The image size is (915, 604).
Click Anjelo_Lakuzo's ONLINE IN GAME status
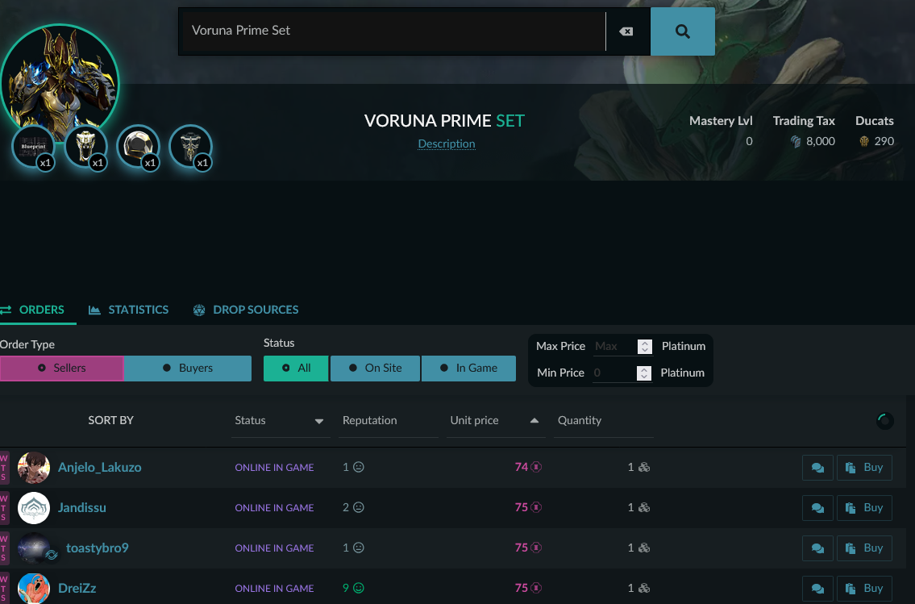[274, 468]
